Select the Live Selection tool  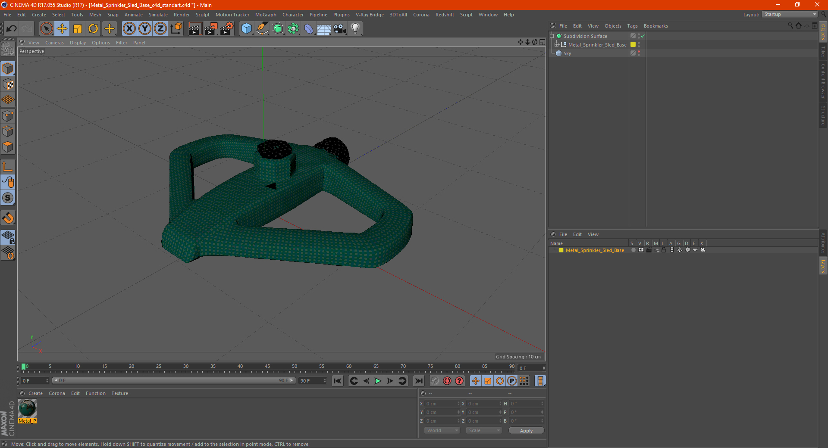46,29
